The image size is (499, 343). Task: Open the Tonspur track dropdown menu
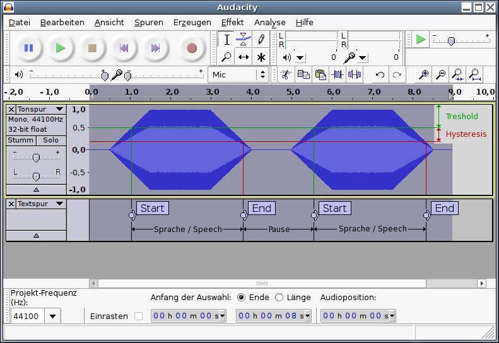pyautogui.click(x=59, y=109)
